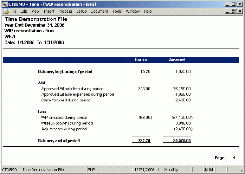The height and width of the screenshot is (174, 245).
Task: Open the Process menu
Action: coord(65,11)
